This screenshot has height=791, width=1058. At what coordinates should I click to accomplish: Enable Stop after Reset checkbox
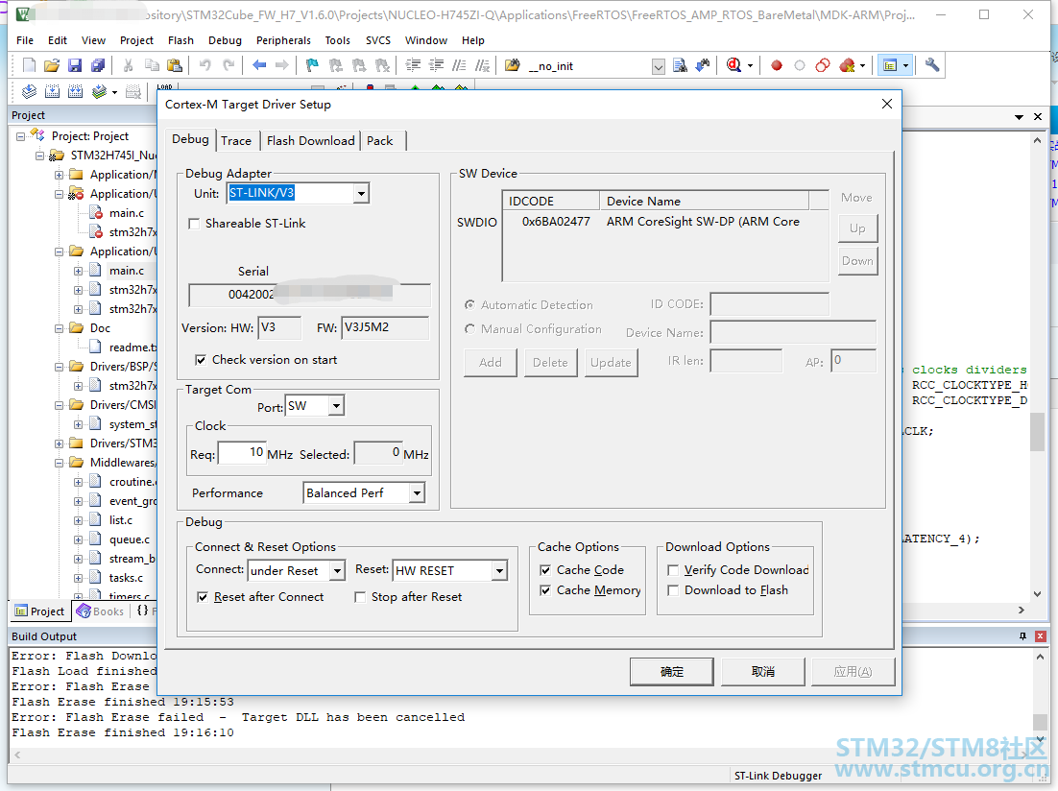tap(360, 597)
